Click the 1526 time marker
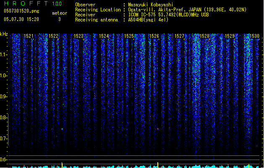 (154, 36)
